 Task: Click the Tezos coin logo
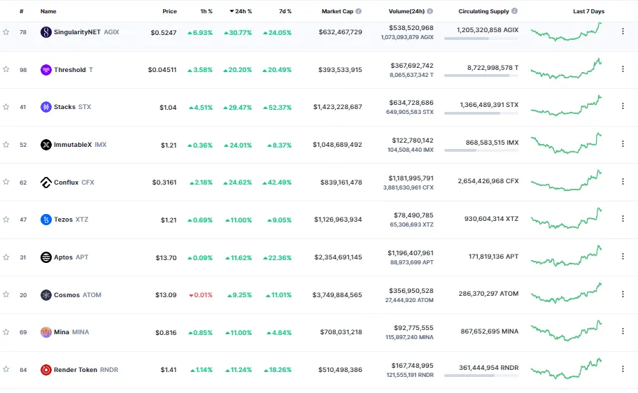click(x=46, y=220)
